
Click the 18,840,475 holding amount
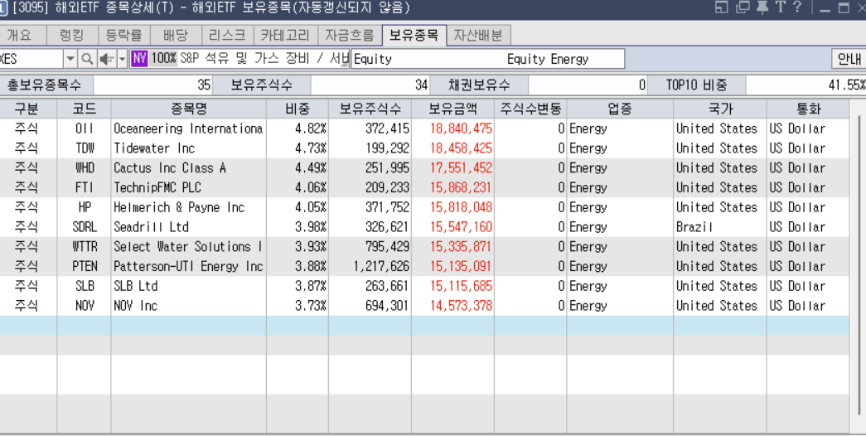pos(461,128)
